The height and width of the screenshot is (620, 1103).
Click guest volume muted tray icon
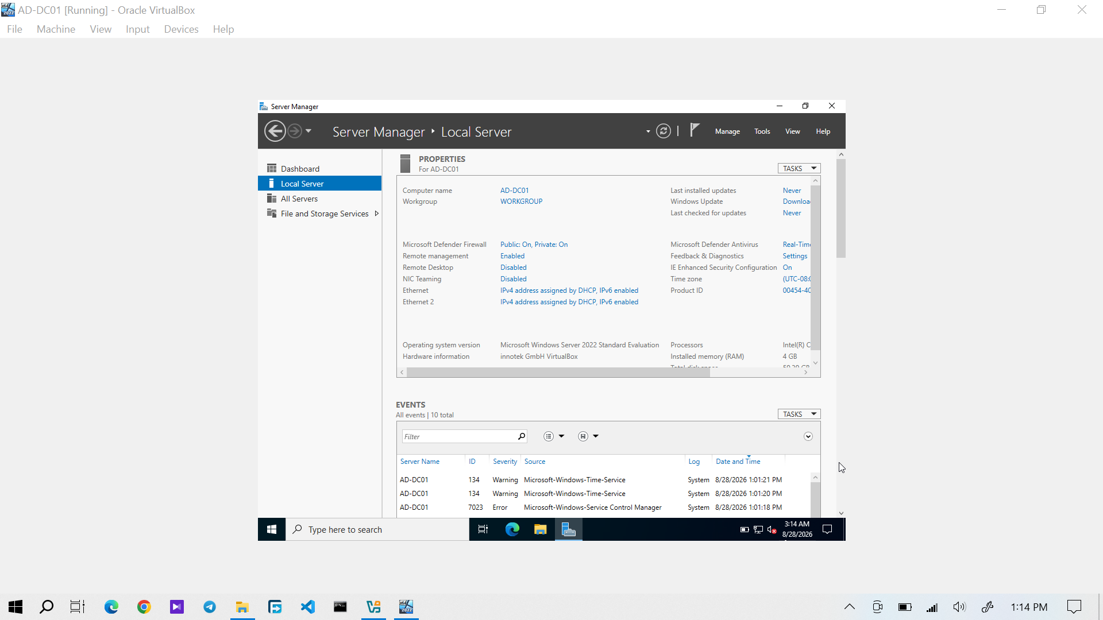pyautogui.click(x=772, y=529)
